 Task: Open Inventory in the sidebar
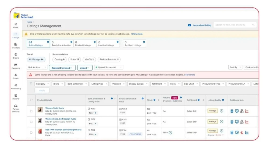pyautogui.click(x=16, y=46)
